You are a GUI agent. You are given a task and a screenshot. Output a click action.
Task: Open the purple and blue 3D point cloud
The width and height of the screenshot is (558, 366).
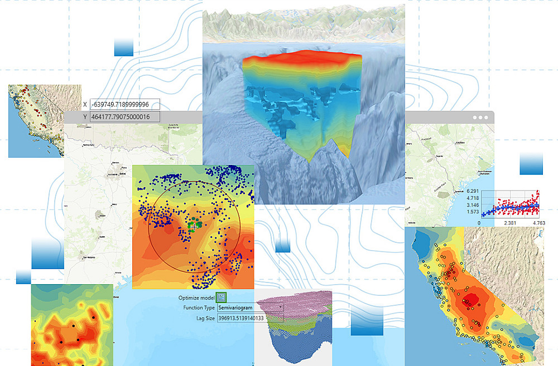[x=294, y=327]
